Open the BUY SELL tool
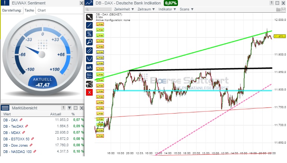This screenshot has width=287, height=163. (x=89, y=76)
